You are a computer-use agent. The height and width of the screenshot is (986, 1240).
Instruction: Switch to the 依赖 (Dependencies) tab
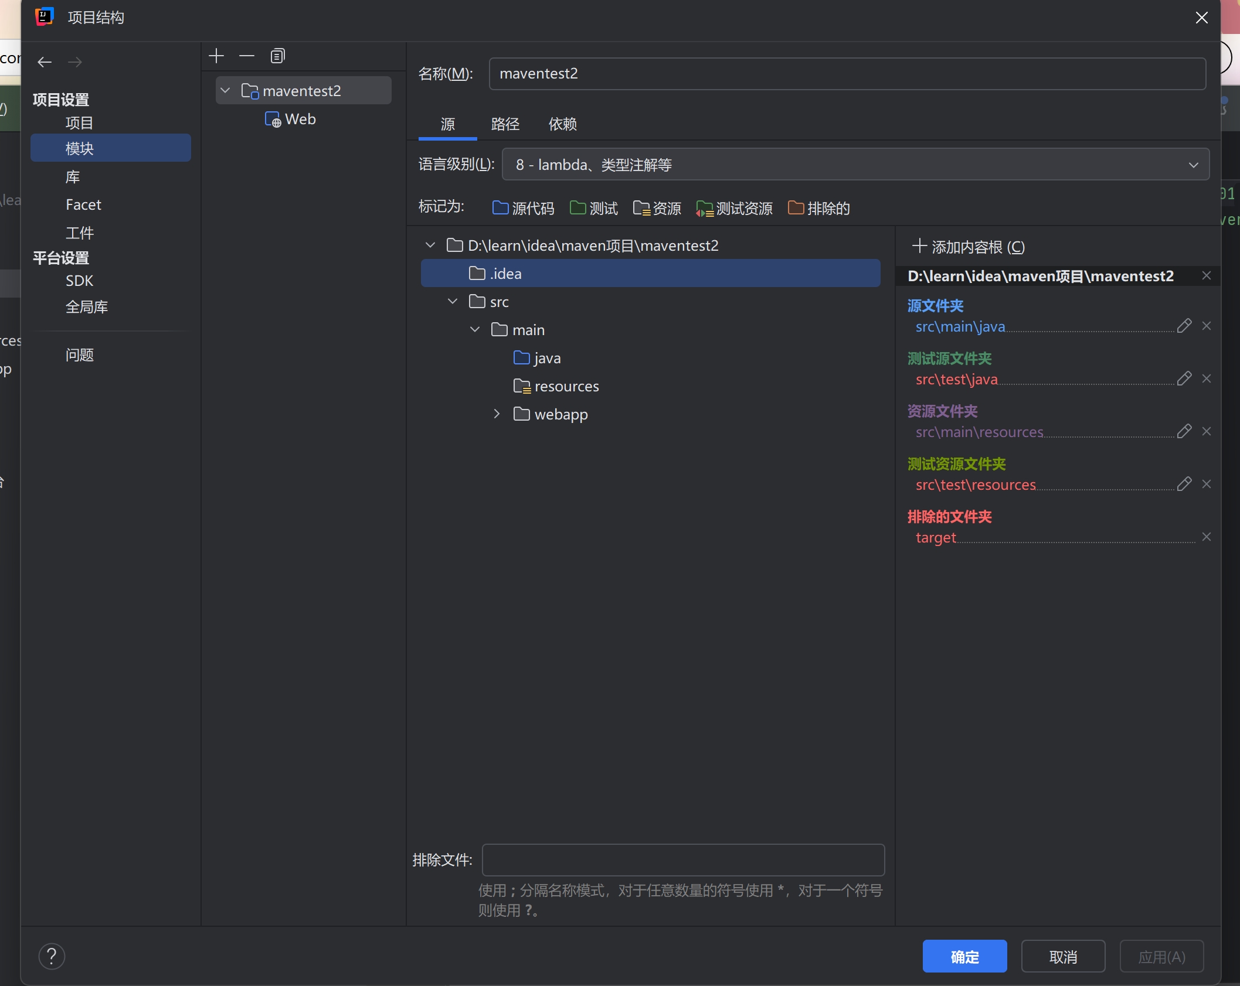562,124
